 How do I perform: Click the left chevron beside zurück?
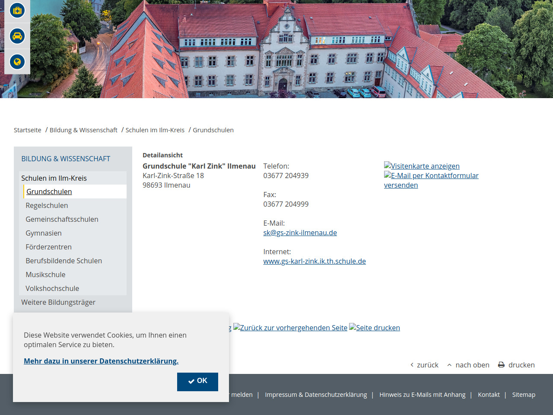point(412,365)
